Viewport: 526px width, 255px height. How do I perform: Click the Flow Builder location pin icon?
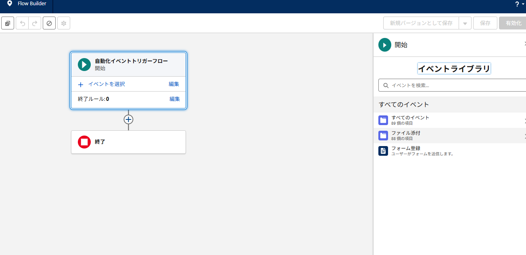pyautogui.click(x=10, y=4)
